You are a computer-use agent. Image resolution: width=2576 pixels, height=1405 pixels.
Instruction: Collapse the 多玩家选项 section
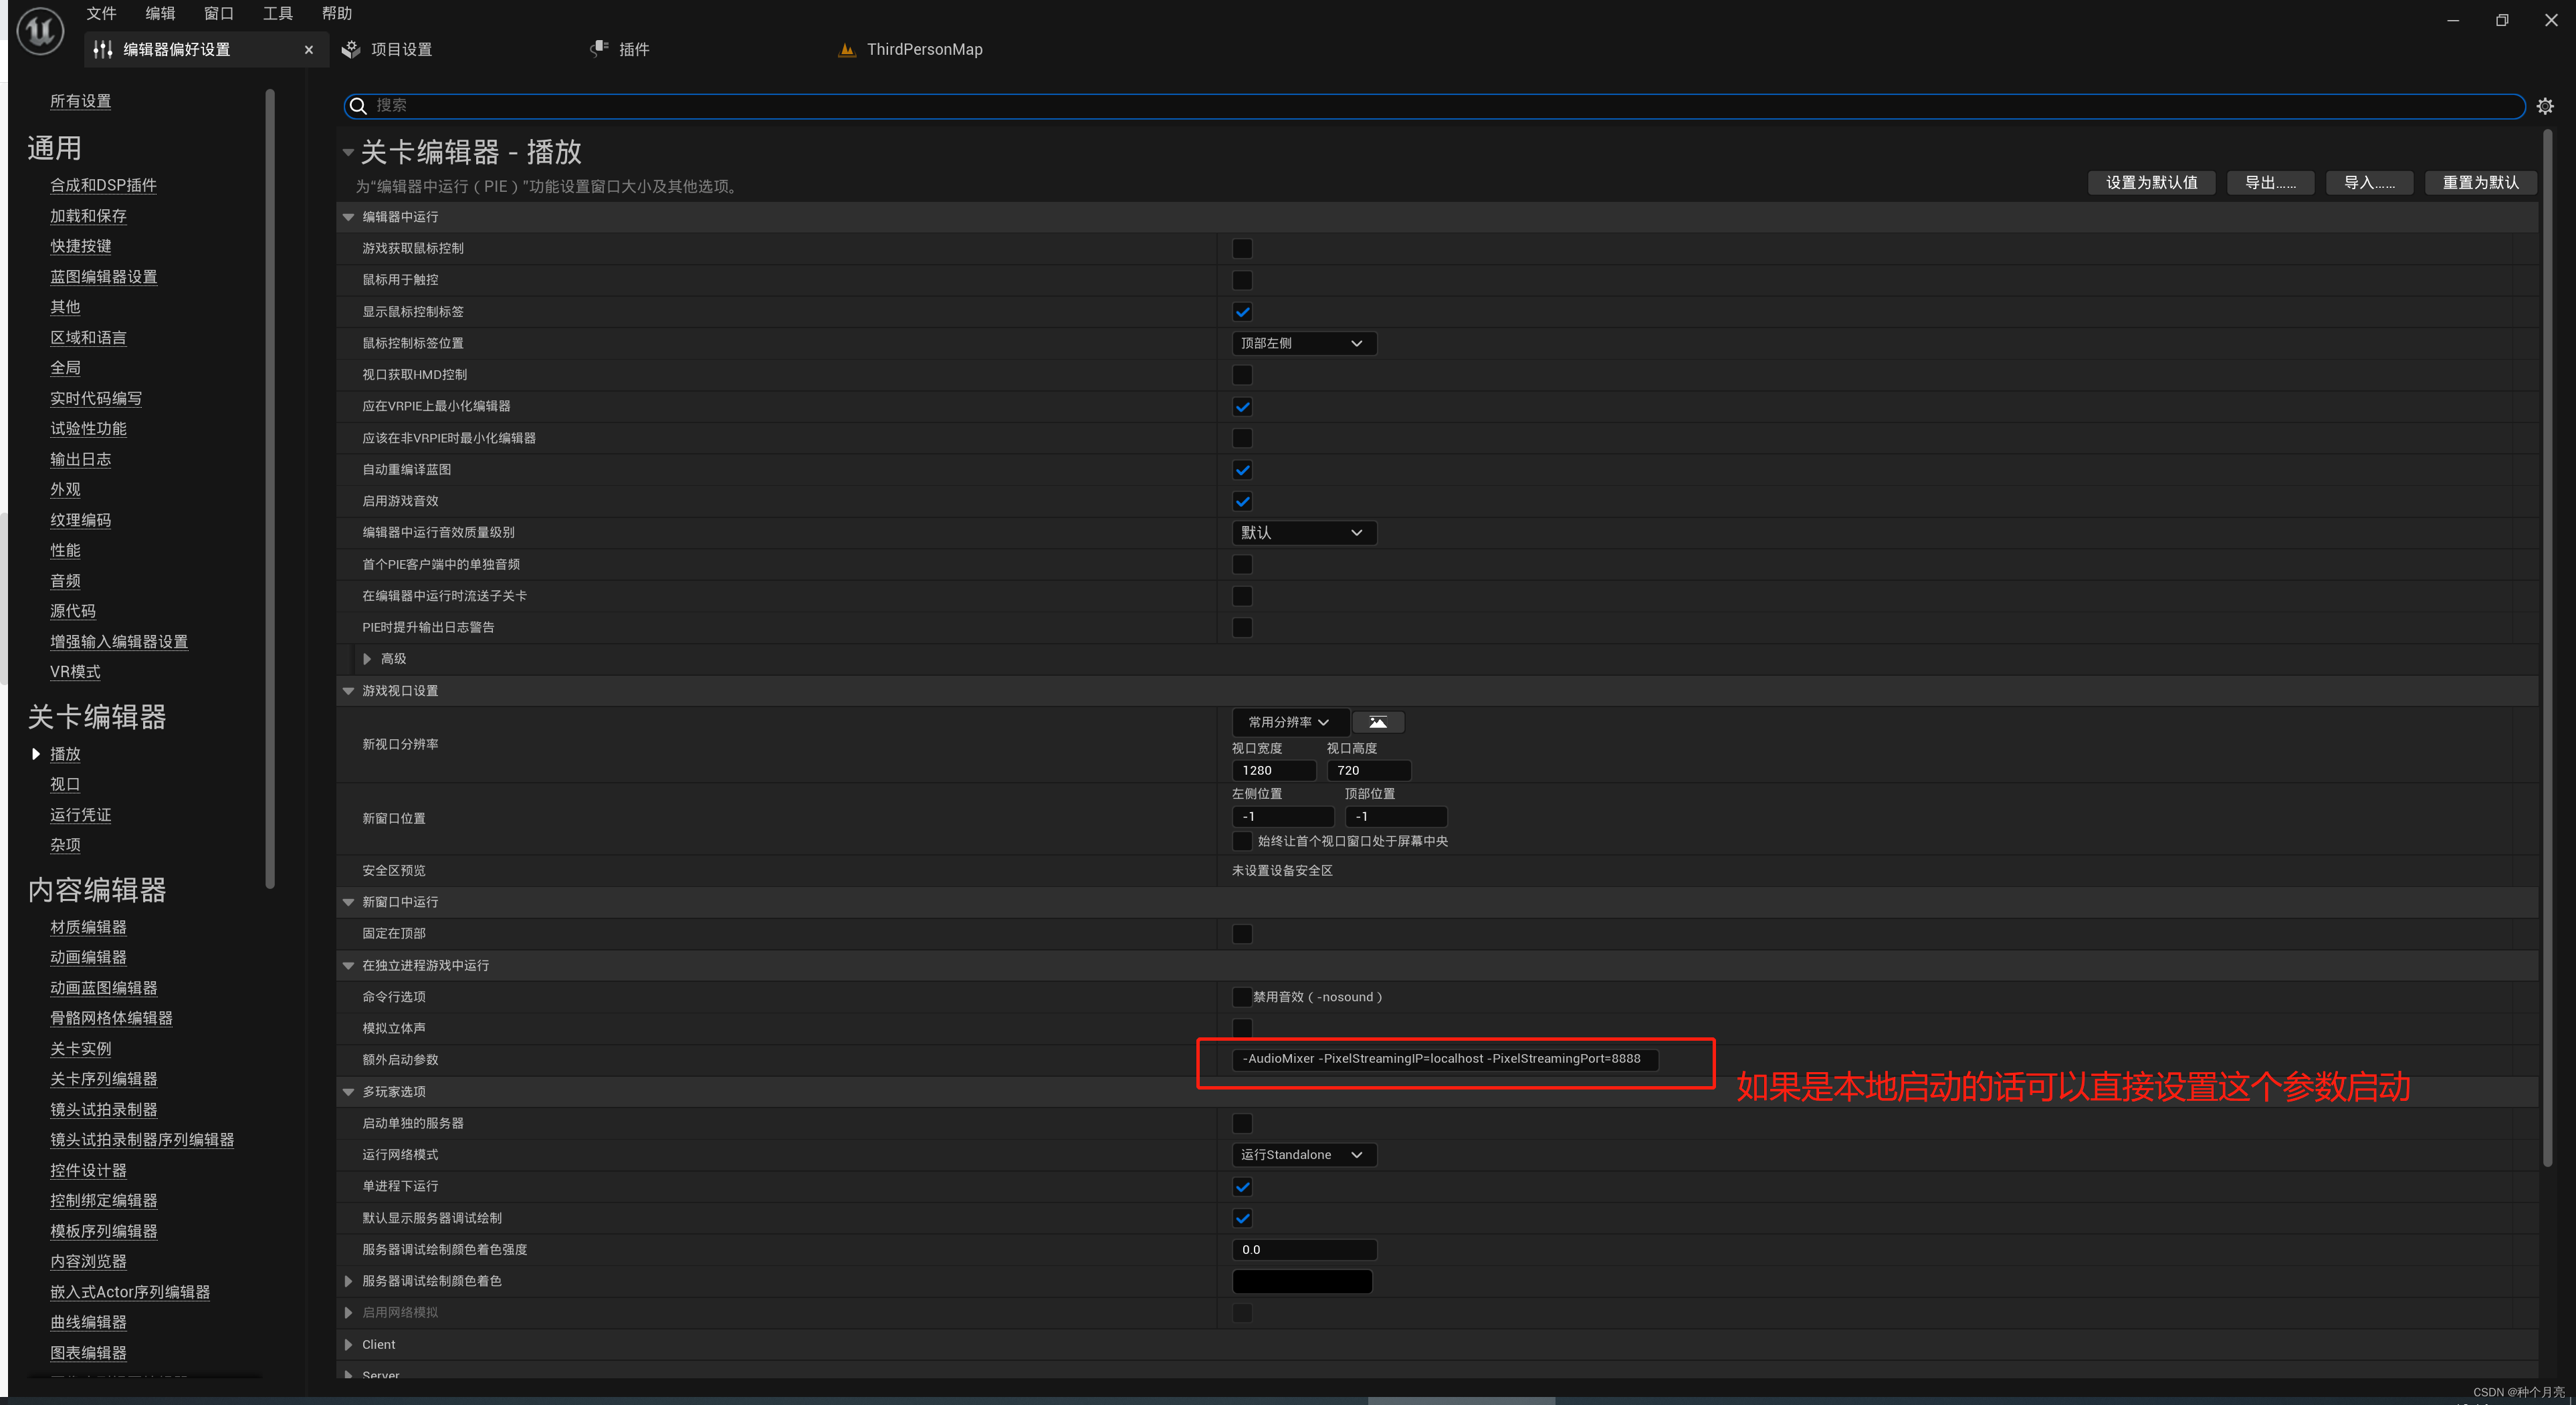click(x=348, y=1092)
